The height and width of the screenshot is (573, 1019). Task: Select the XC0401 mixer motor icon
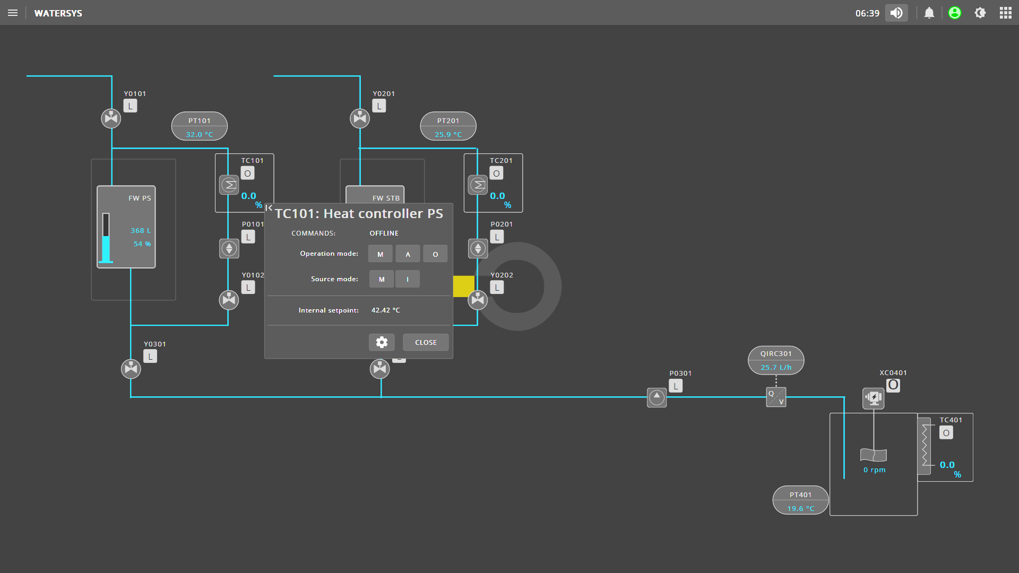[873, 397]
